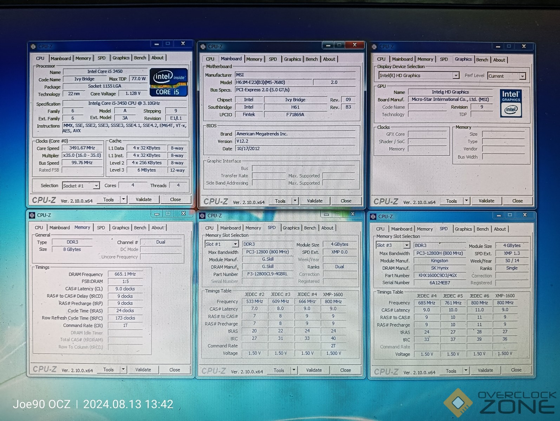Click Intel Graphics logo in Graphics window
This screenshot has height=421, width=560.
pos(511,103)
